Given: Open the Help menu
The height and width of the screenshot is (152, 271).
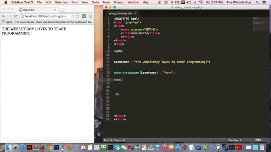Looking at the screenshot, I should coord(146,2).
